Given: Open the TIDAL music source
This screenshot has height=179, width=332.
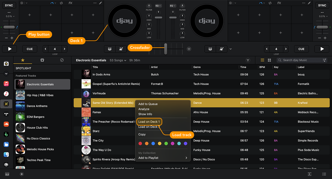Looking at the screenshot, I should point(6,114).
